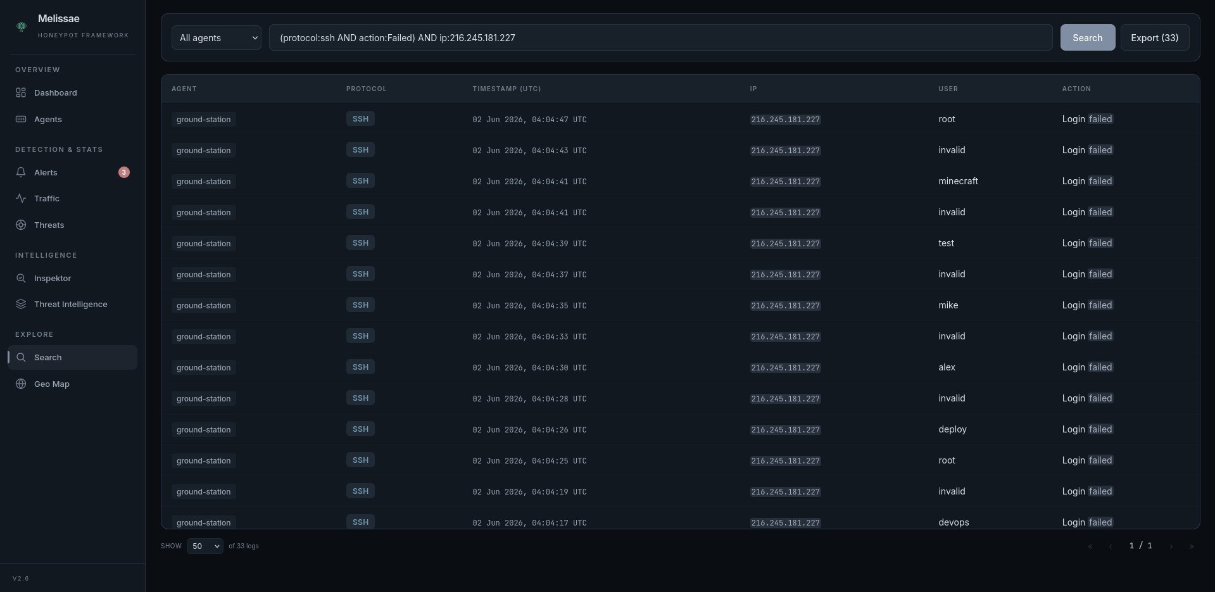Screen dimensions: 1215x592
Task: Click the 'of 33 logs' count text
Action: pos(243,546)
